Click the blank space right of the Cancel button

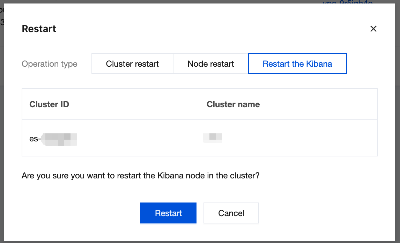[314, 213]
